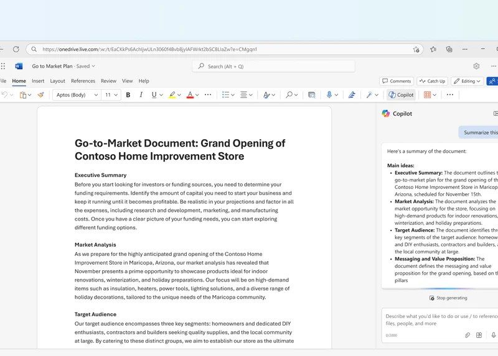Image resolution: width=498 pixels, height=356 pixels.
Task: Open the app launcher waffle grid
Action: pyautogui.click(x=3, y=66)
